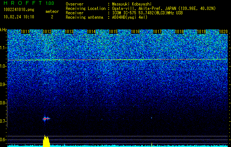The image size is (231, 147).
Task: Click the 0.6 kHz axis label
Action: click(3, 140)
